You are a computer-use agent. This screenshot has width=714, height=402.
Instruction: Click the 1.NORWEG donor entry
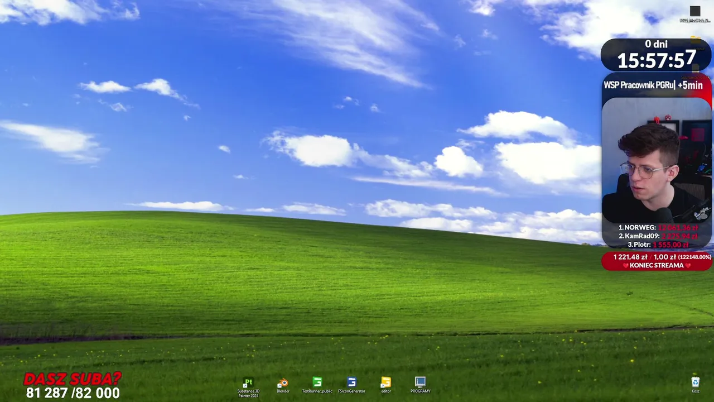point(658,228)
